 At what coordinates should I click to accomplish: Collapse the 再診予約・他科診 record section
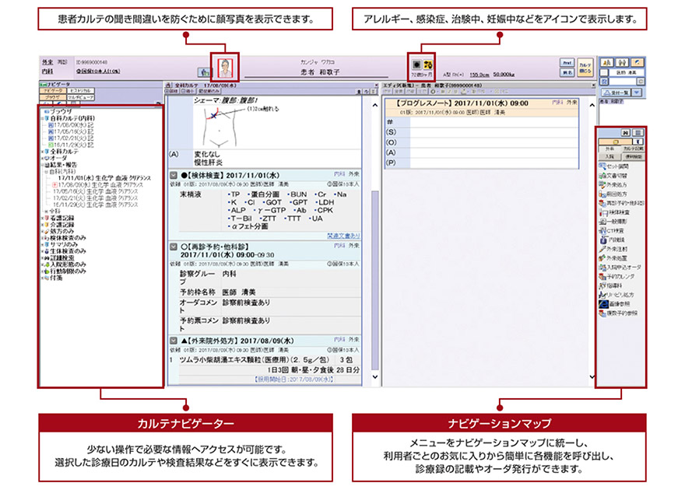click(173, 245)
